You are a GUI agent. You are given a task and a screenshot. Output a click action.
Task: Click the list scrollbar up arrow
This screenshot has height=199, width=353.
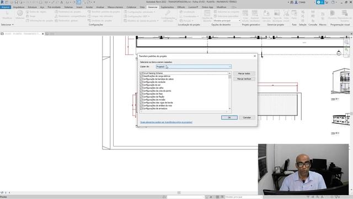click(229, 73)
